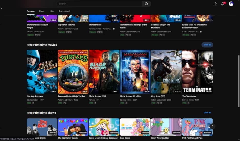Open The Little Rascals show thumbnail

42,127
